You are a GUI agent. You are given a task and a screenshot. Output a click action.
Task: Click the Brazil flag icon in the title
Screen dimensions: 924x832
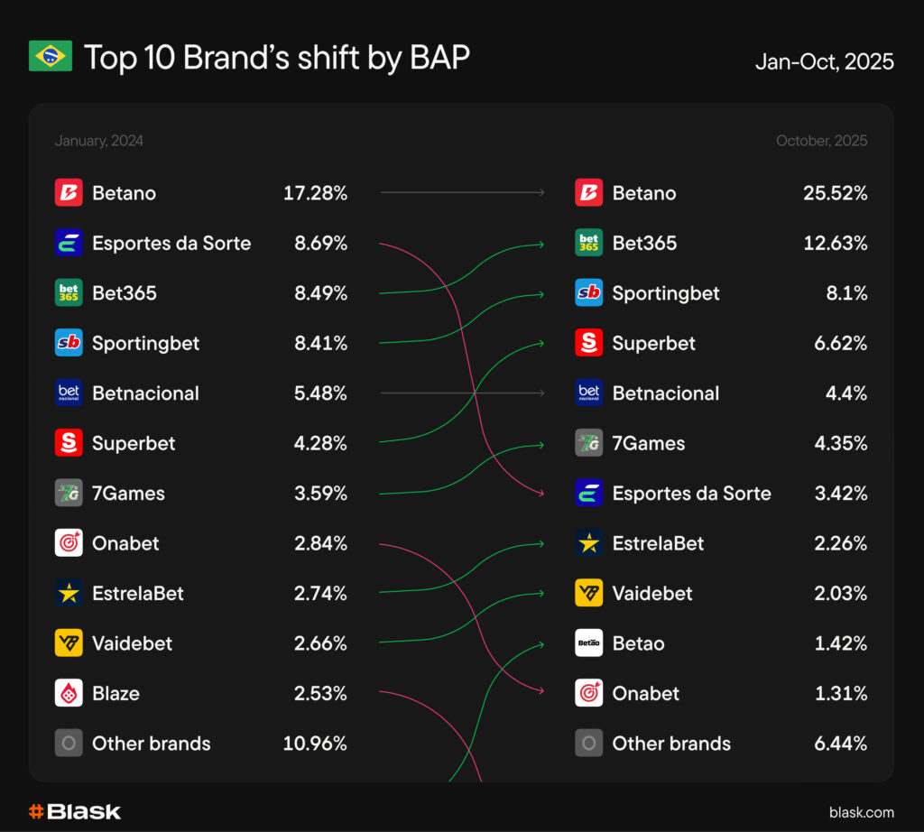pos(51,57)
